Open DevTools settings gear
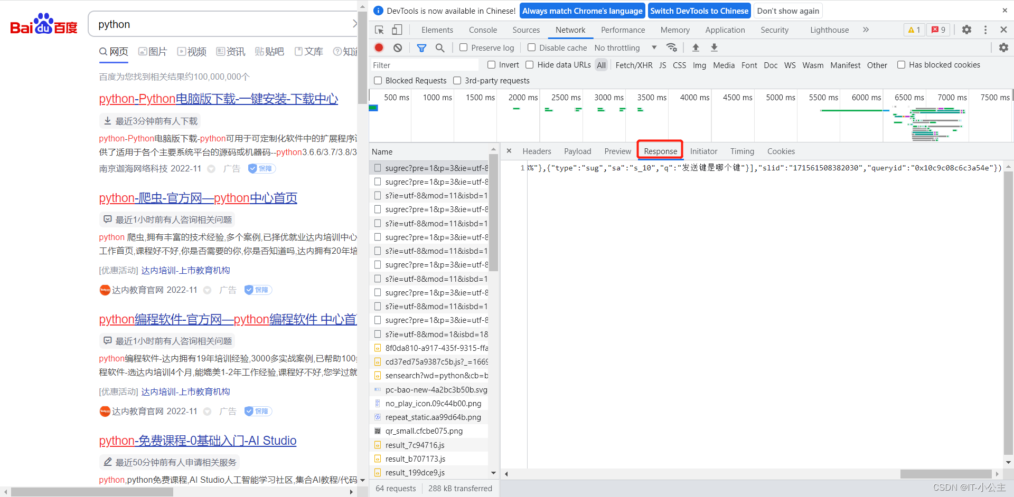 (x=966, y=30)
